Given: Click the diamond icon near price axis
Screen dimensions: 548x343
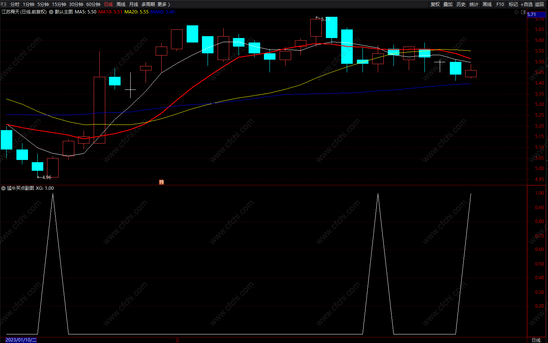Looking at the screenshot, I should 517,12.
